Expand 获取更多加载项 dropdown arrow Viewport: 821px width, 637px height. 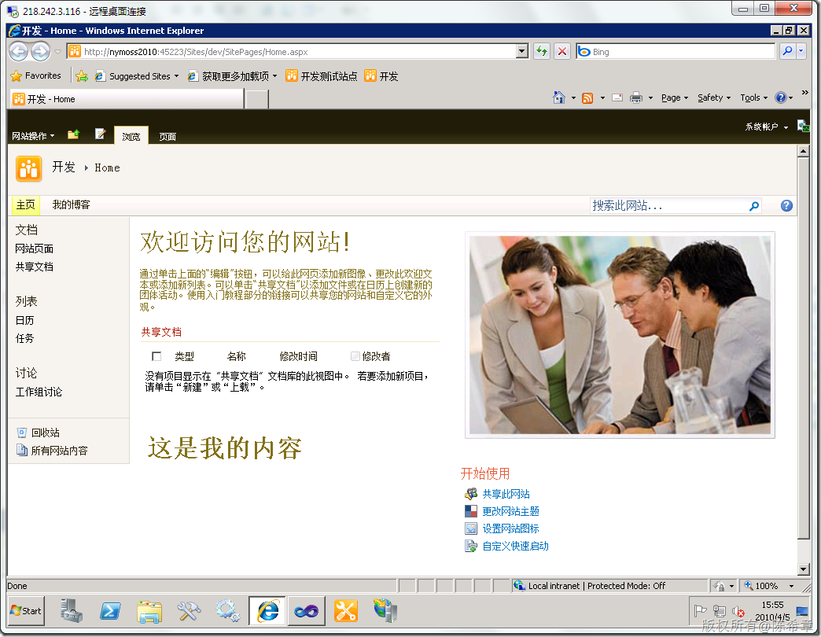click(275, 76)
